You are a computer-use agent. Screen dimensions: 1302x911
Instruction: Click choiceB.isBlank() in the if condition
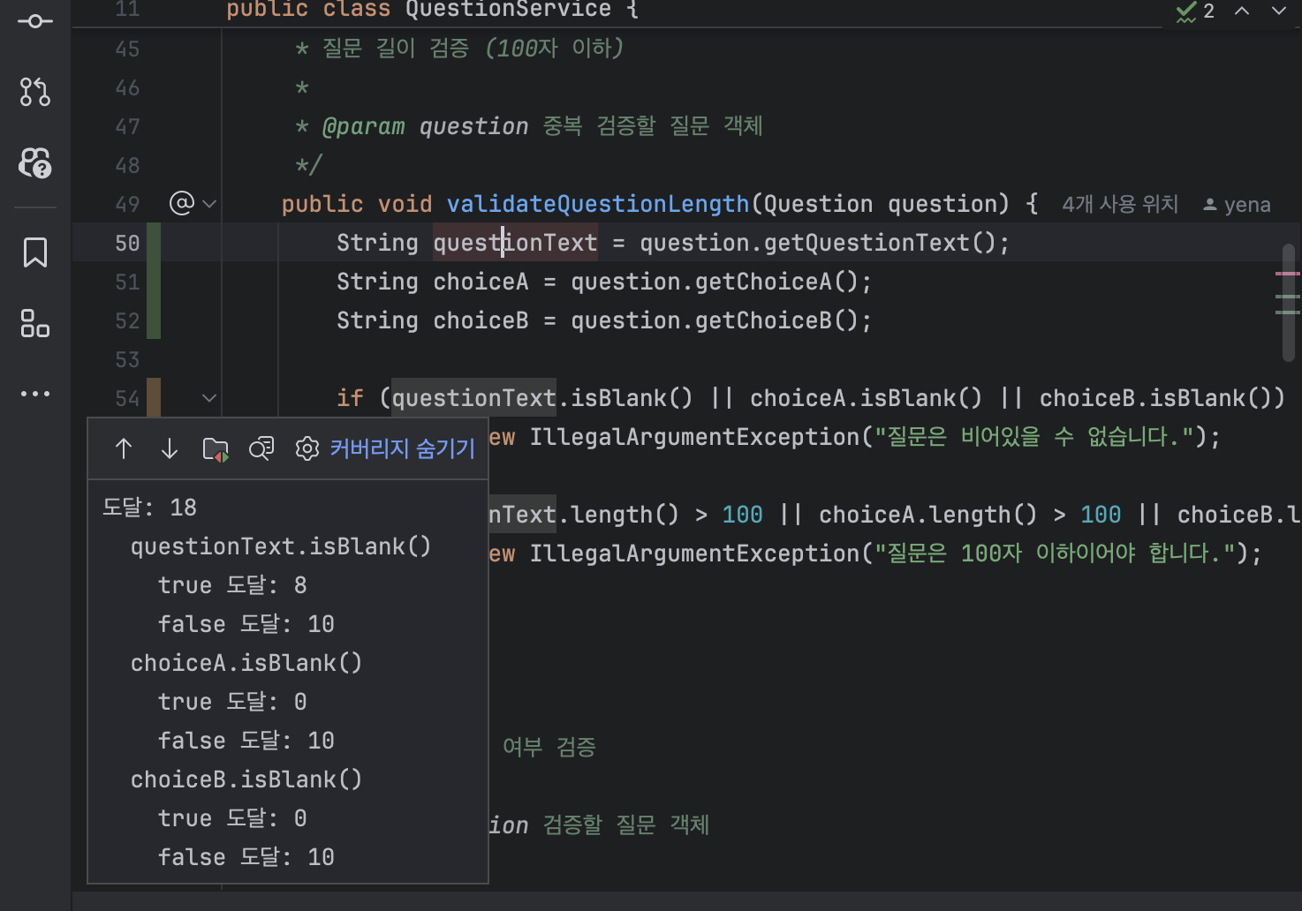coord(1155,398)
